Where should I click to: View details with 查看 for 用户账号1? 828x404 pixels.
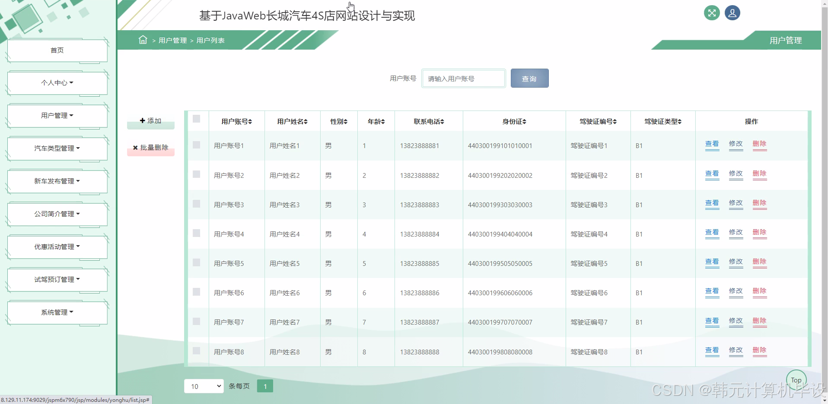coord(712,144)
